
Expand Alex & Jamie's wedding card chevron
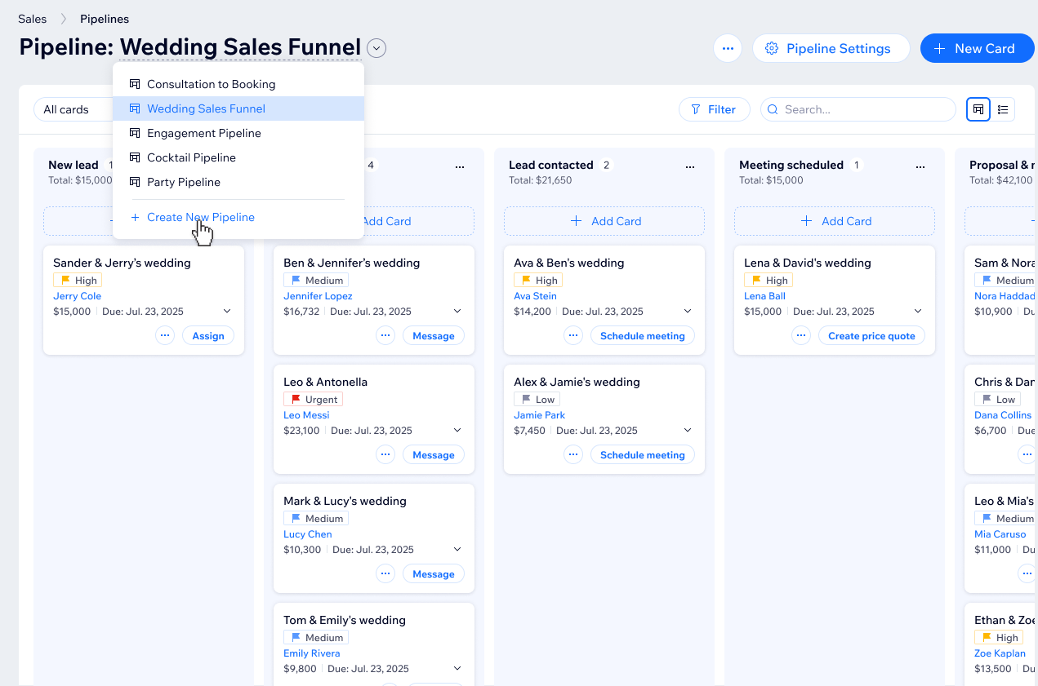pos(688,431)
